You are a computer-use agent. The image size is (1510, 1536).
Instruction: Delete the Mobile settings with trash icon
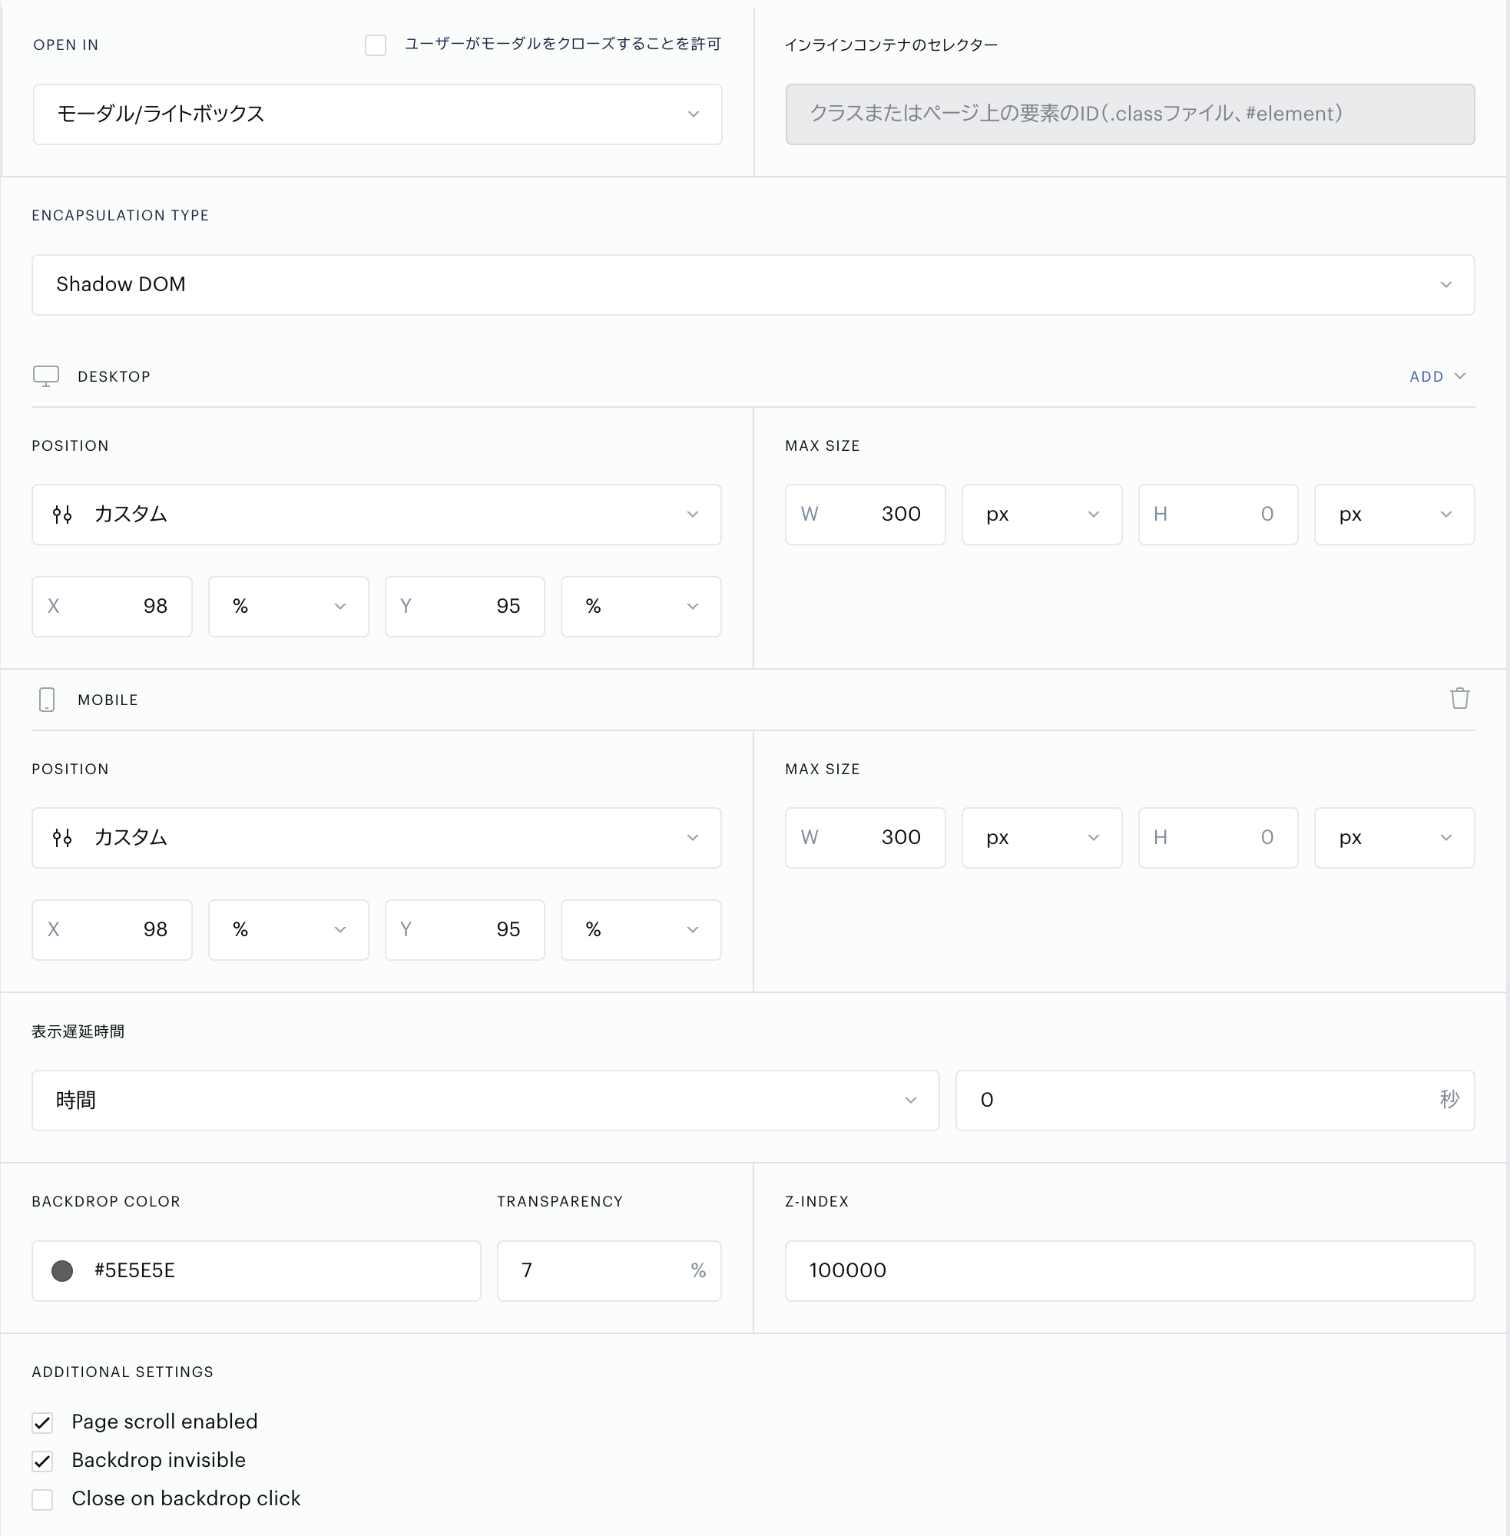(1459, 699)
